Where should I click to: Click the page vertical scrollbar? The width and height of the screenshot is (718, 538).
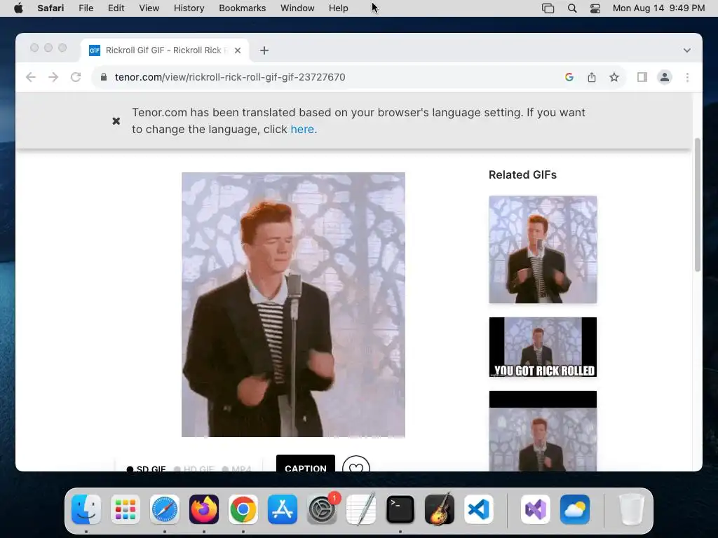(698, 205)
